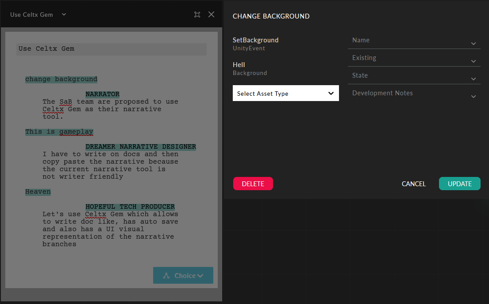Expand the State section
489x304 pixels.
[x=414, y=76]
